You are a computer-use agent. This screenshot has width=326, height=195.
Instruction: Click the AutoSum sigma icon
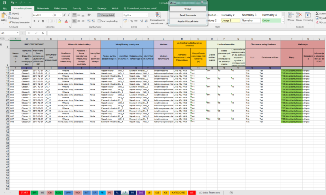[317, 14]
